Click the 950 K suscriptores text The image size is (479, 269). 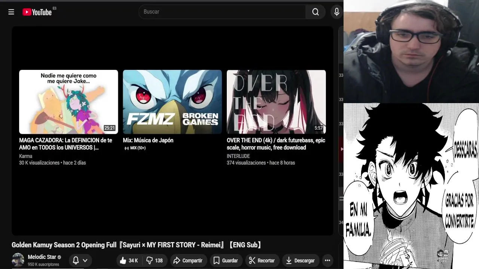coord(43,265)
